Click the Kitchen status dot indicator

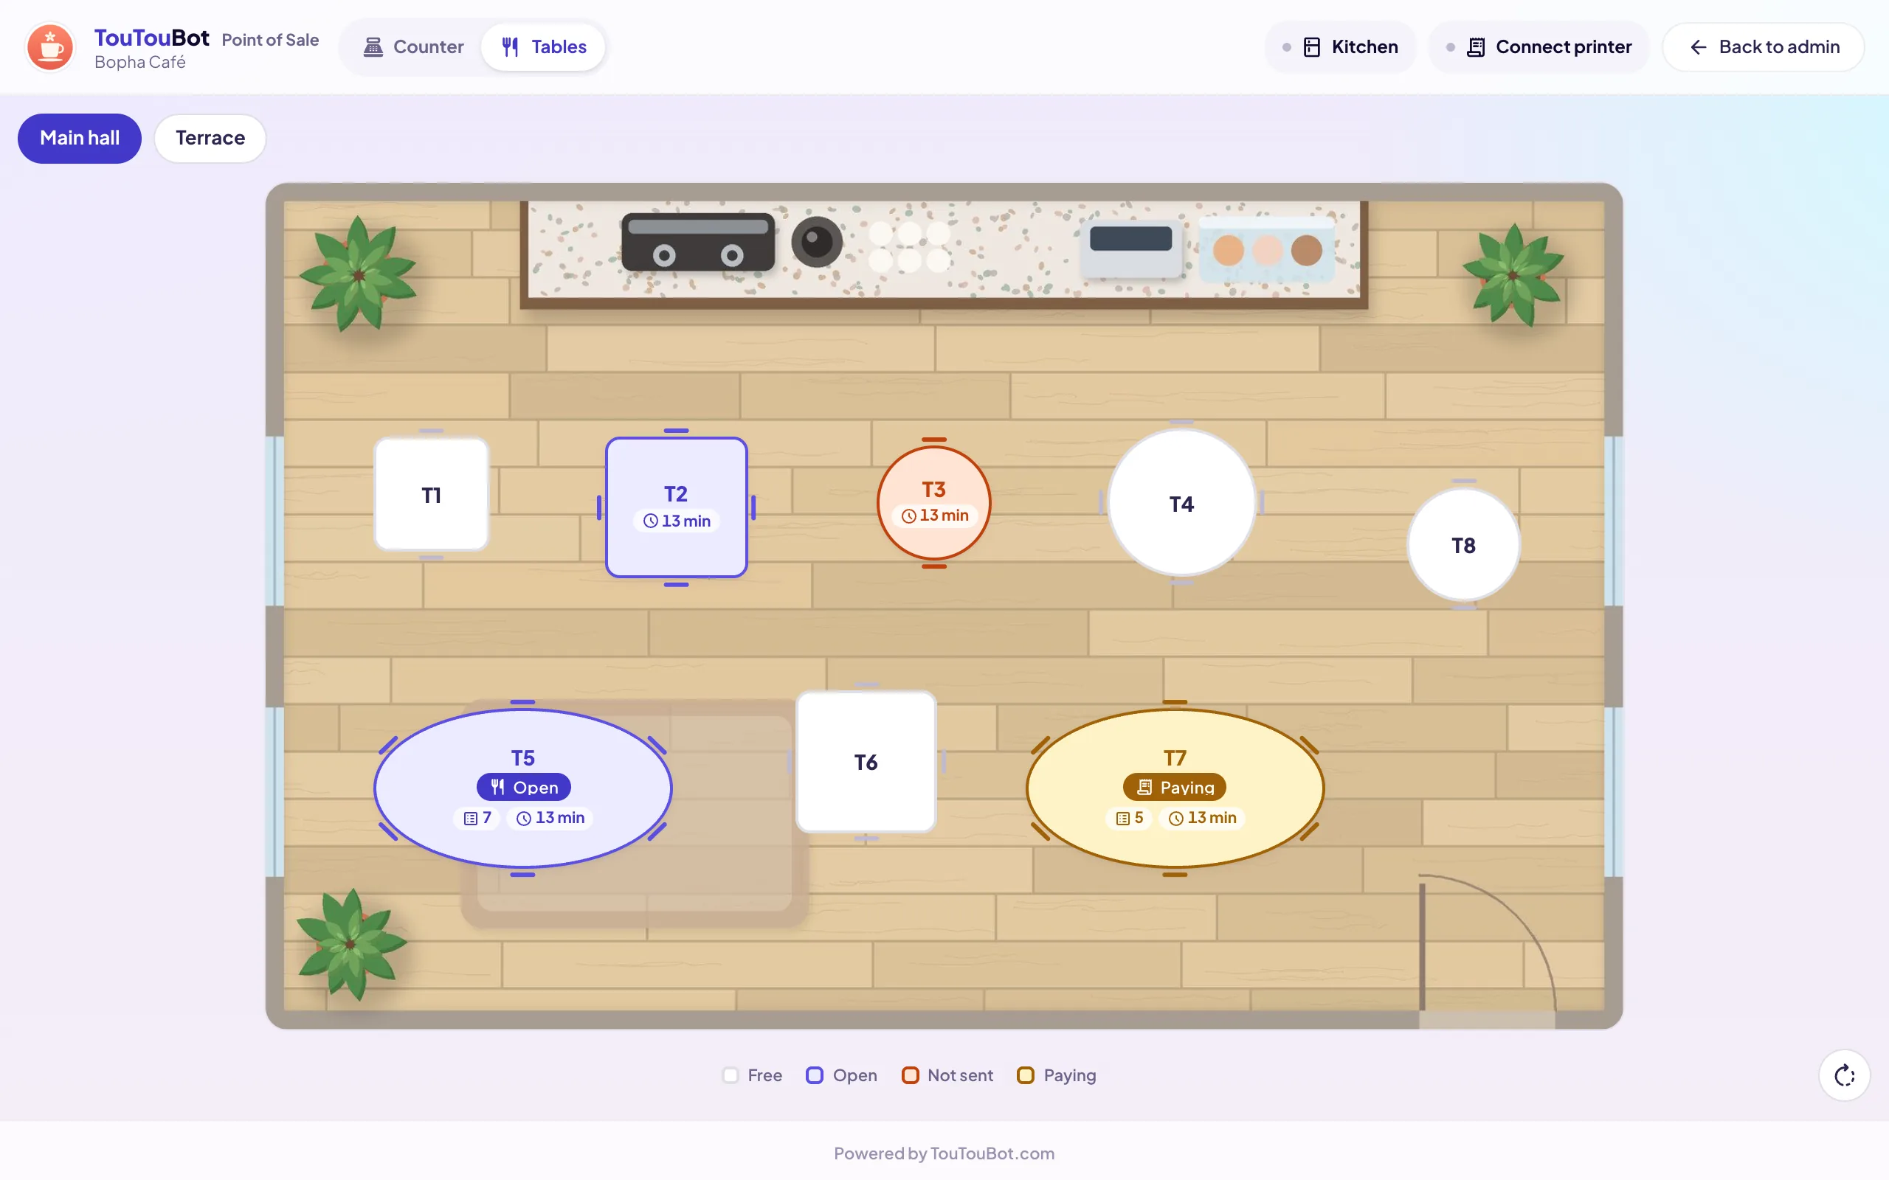tap(1286, 48)
